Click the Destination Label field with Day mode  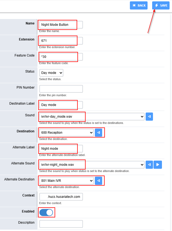(61, 105)
